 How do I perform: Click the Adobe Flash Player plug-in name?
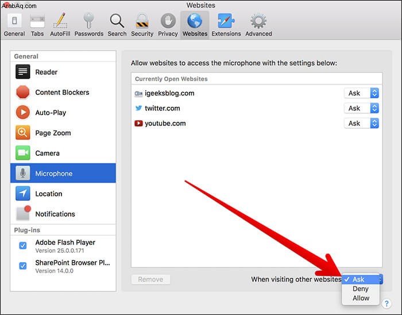pyautogui.click(x=65, y=243)
